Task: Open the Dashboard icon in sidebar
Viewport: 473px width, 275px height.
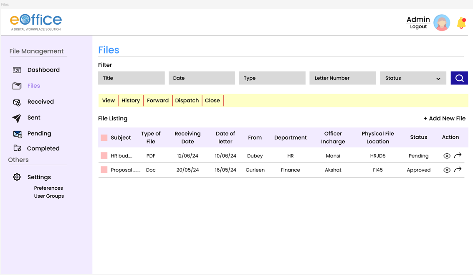Action: (17, 70)
